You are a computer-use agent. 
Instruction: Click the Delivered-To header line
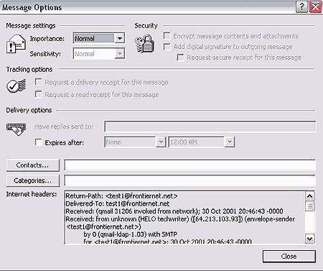click(x=118, y=203)
